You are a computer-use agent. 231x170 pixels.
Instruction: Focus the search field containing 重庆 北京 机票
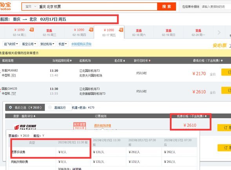tap(97, 7)
